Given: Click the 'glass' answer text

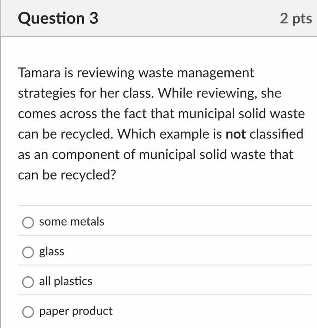Looking at the screenshot, I should [x=52, y=251].
